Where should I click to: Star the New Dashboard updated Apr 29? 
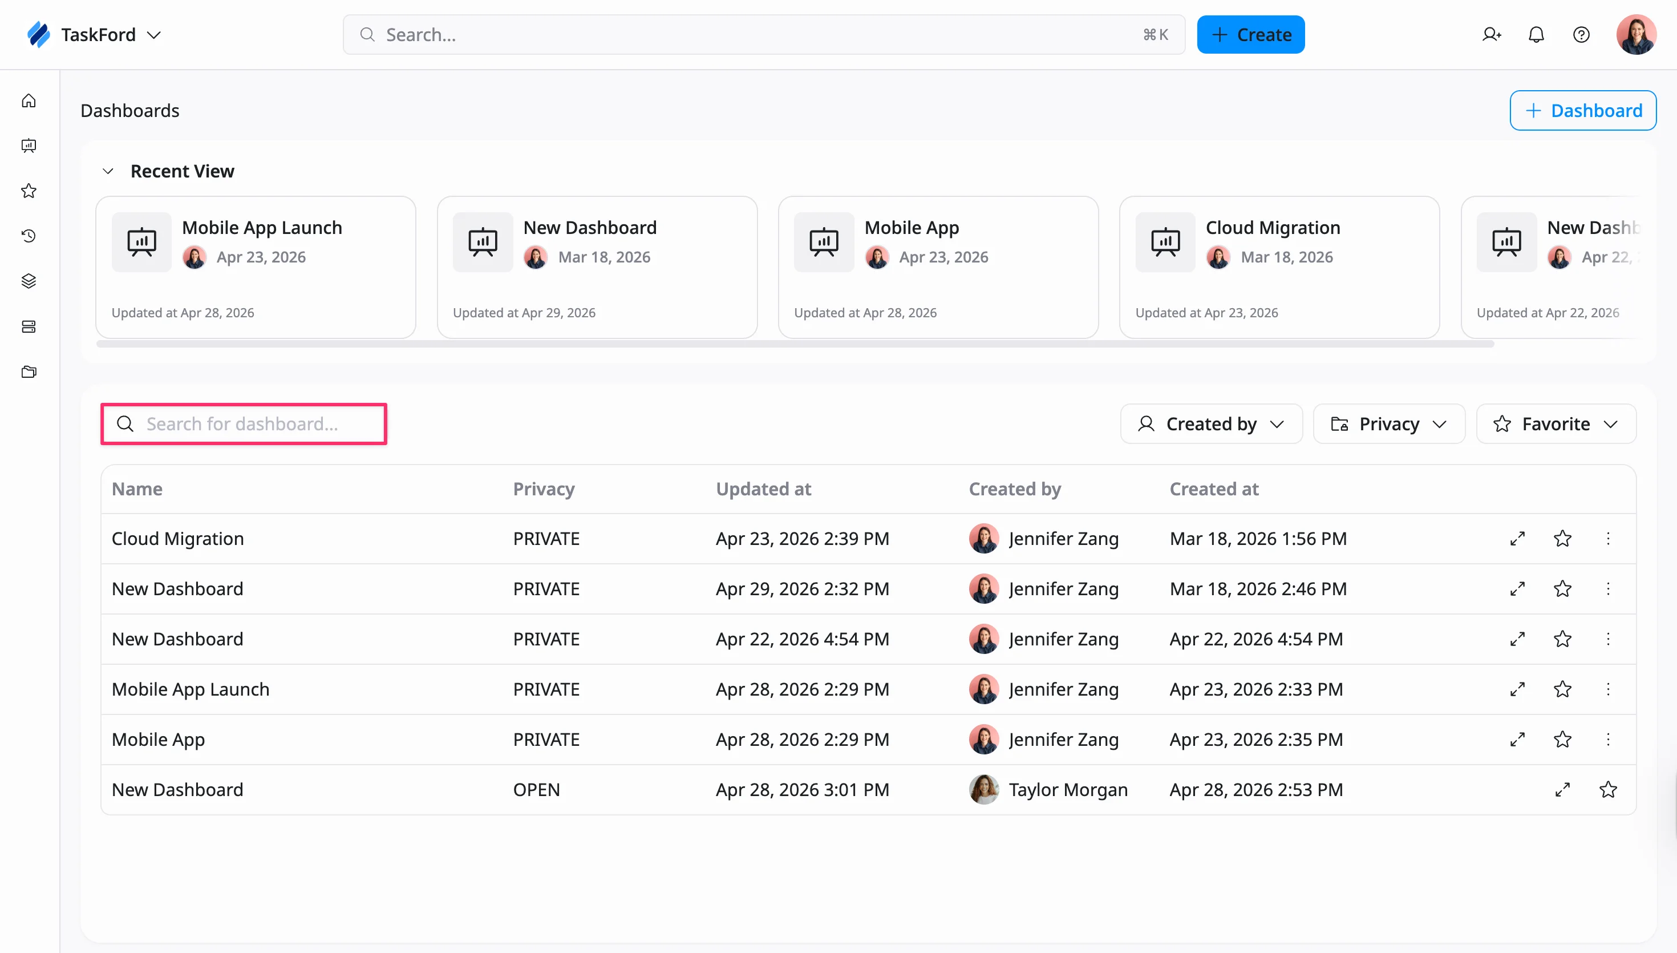click(1562, 589)
